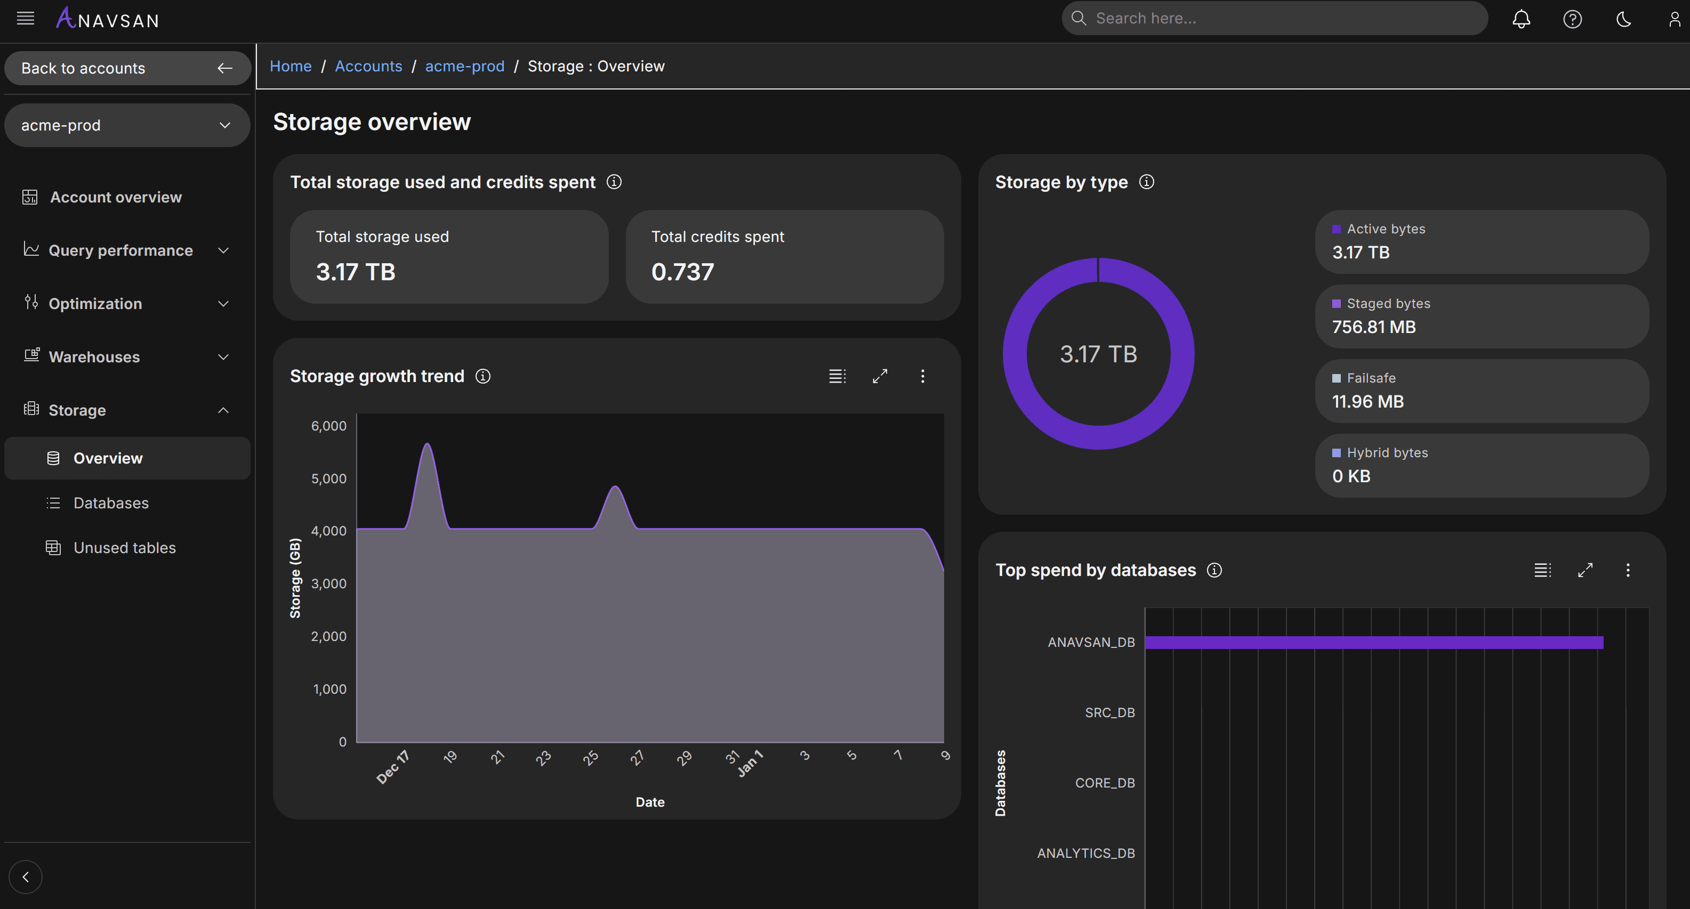Click the hamburger menu icon
Image resolution: width=1690 pixels, height=909 pixels.
[26, 18]
